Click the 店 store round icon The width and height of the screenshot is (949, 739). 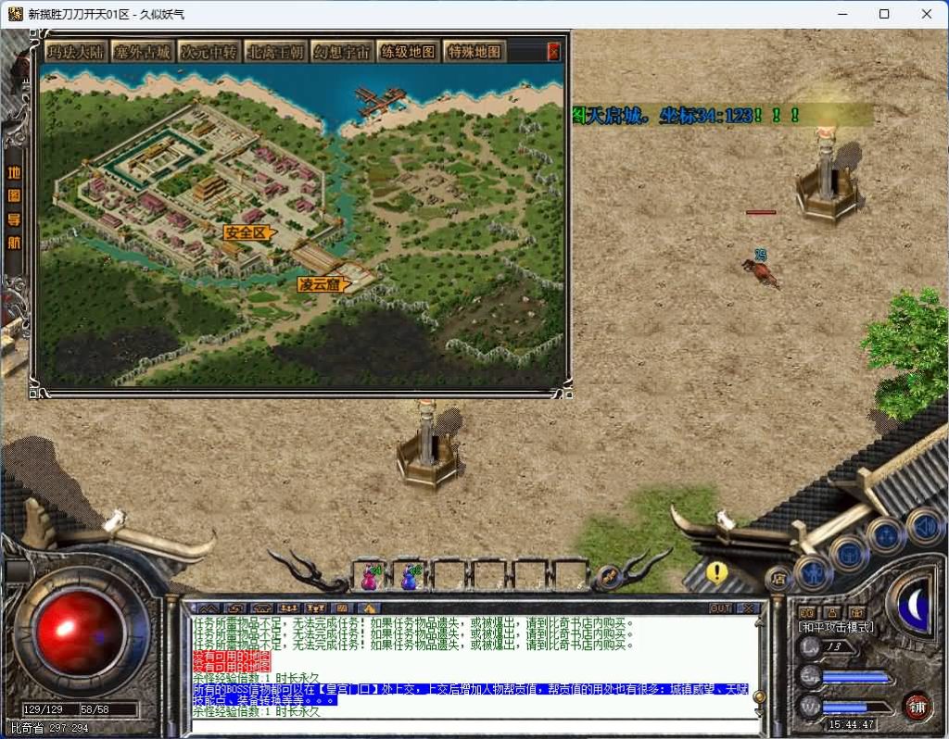[x=778, y=579]
